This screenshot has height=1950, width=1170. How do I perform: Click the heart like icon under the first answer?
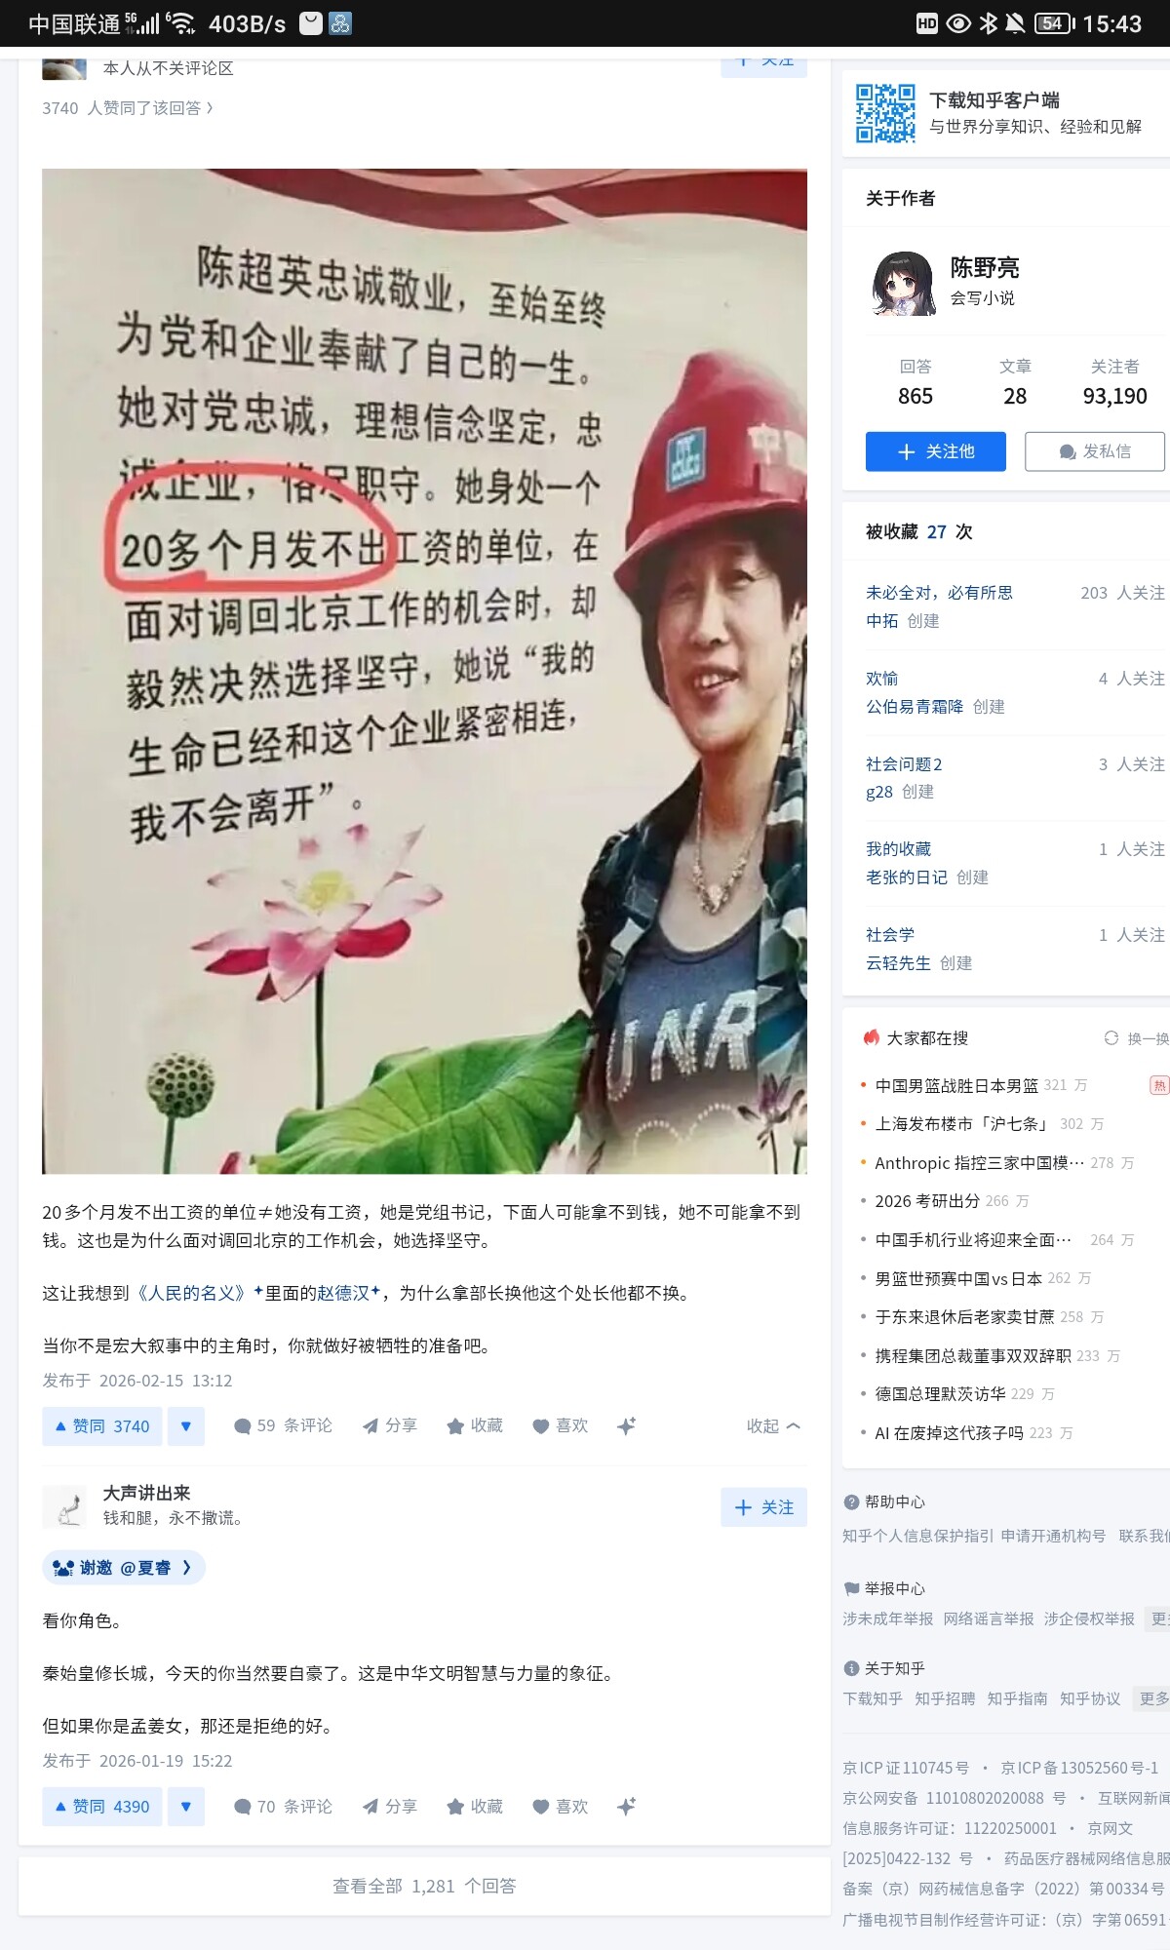click(x=541, y=1426)
